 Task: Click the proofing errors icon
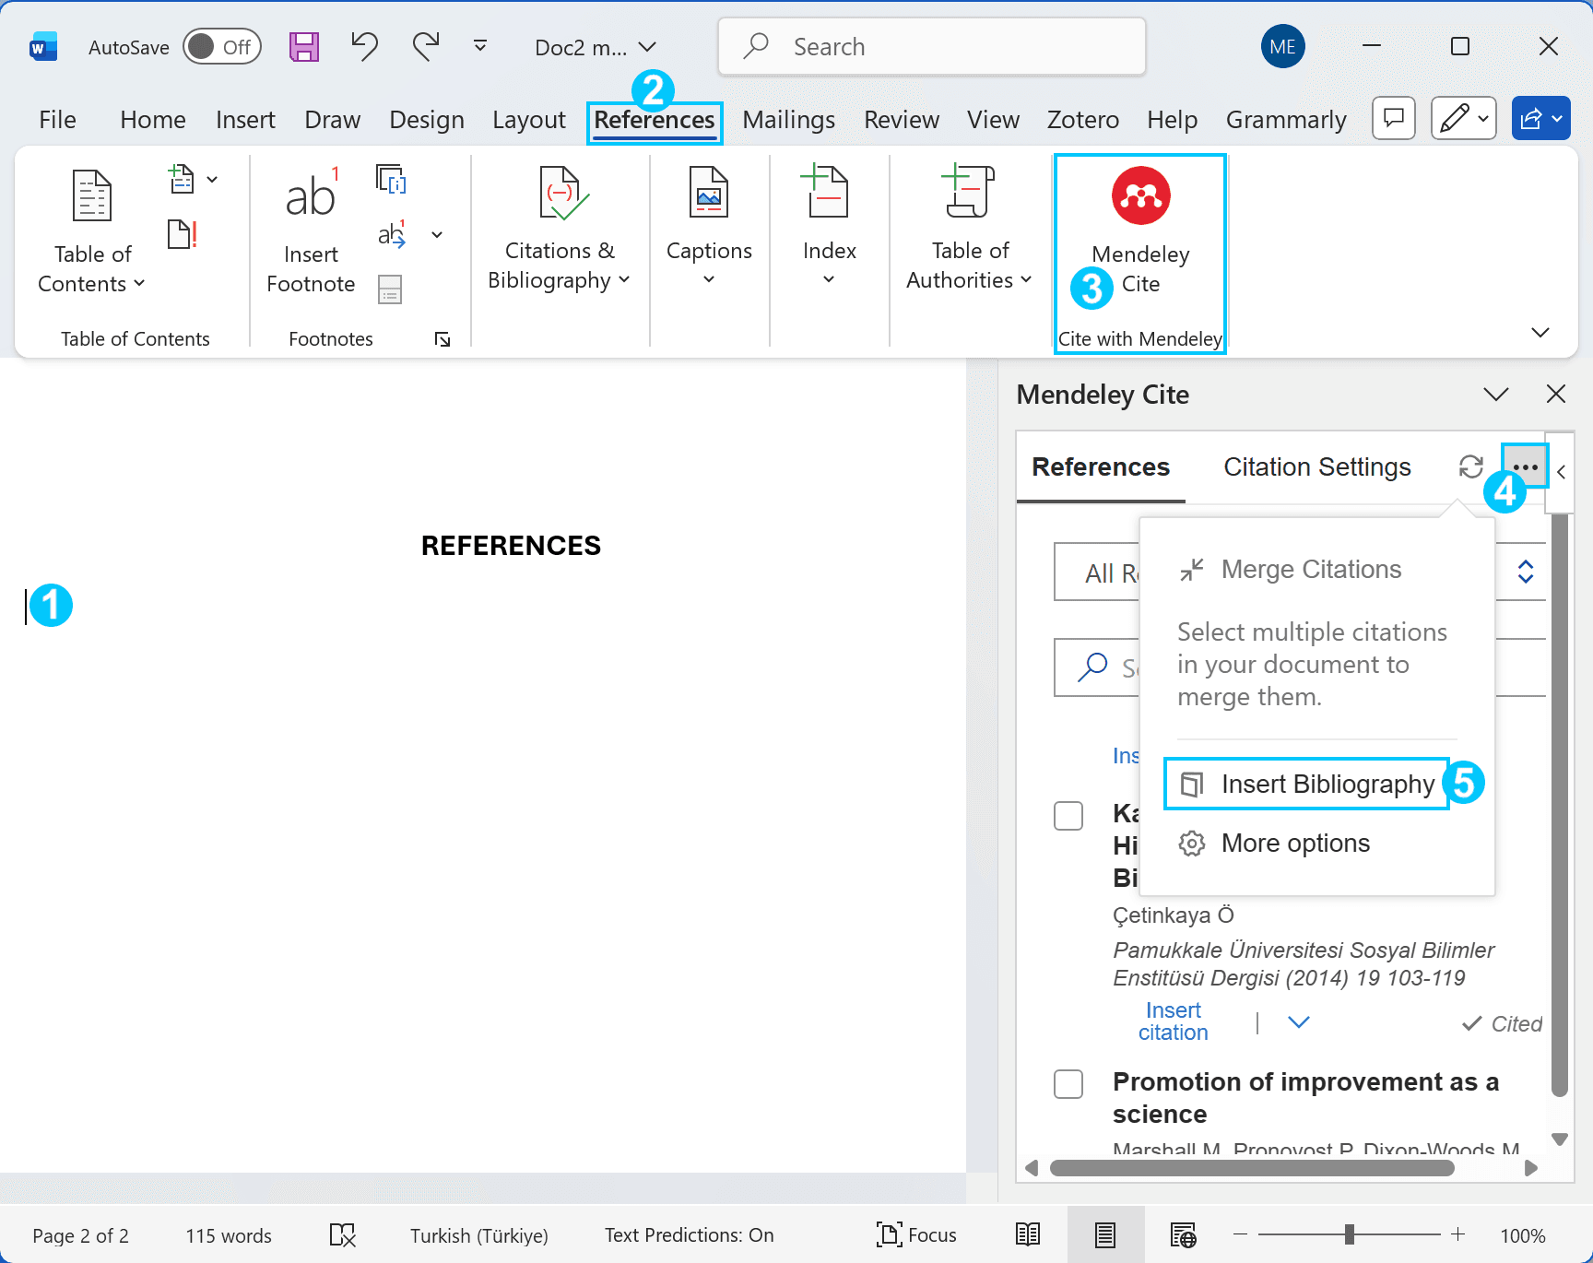tap(342, 1235)
